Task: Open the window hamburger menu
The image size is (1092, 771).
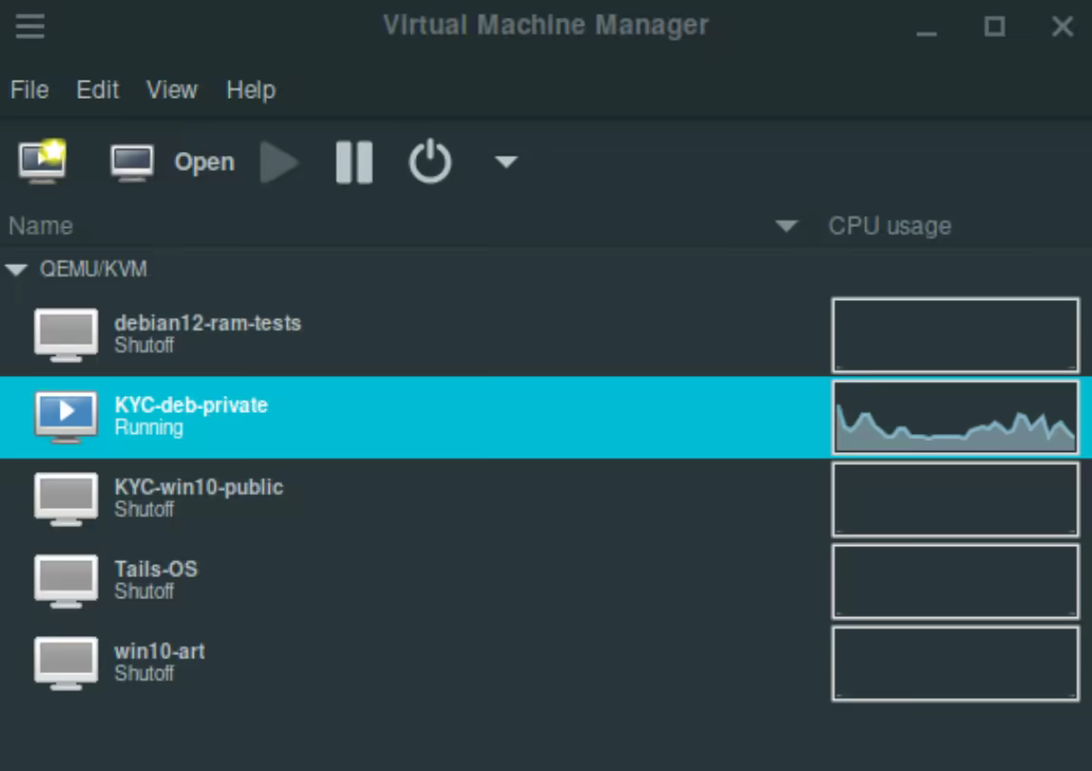Action: click(x=30, y=27)
